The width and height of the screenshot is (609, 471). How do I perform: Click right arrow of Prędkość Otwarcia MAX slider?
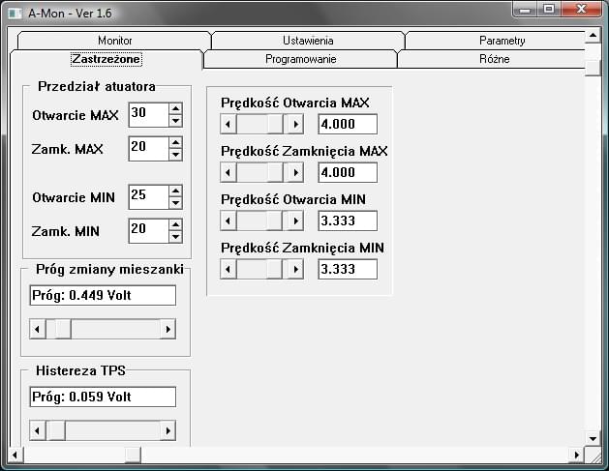[295, 124]
